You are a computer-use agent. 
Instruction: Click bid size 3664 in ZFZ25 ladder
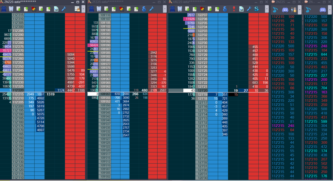(125, 101)
